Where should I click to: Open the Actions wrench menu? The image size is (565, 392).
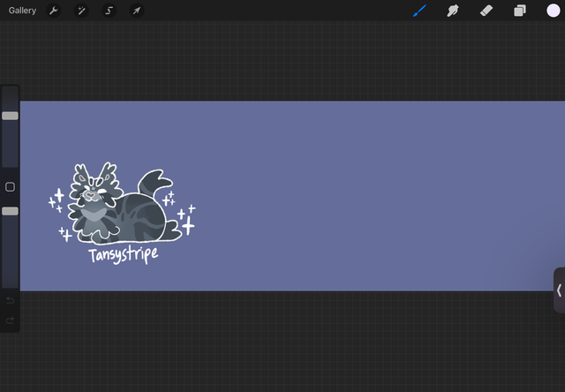54,11
